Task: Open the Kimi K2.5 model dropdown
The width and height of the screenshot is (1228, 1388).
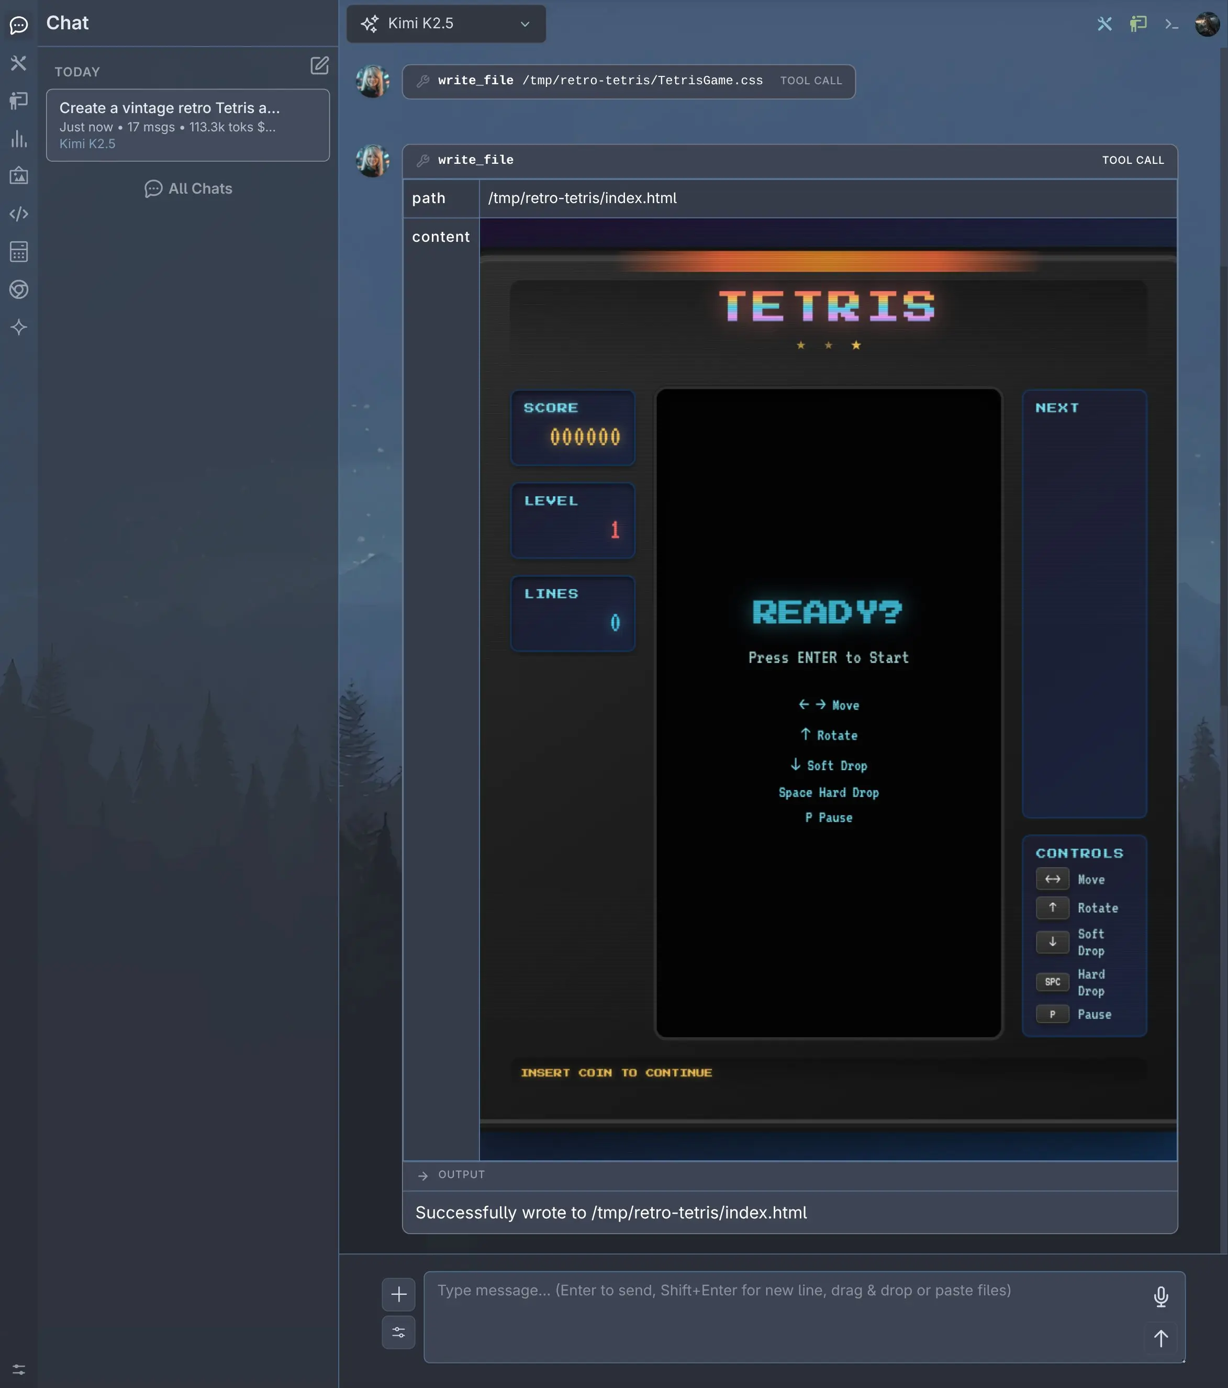Action: point(445,24)
